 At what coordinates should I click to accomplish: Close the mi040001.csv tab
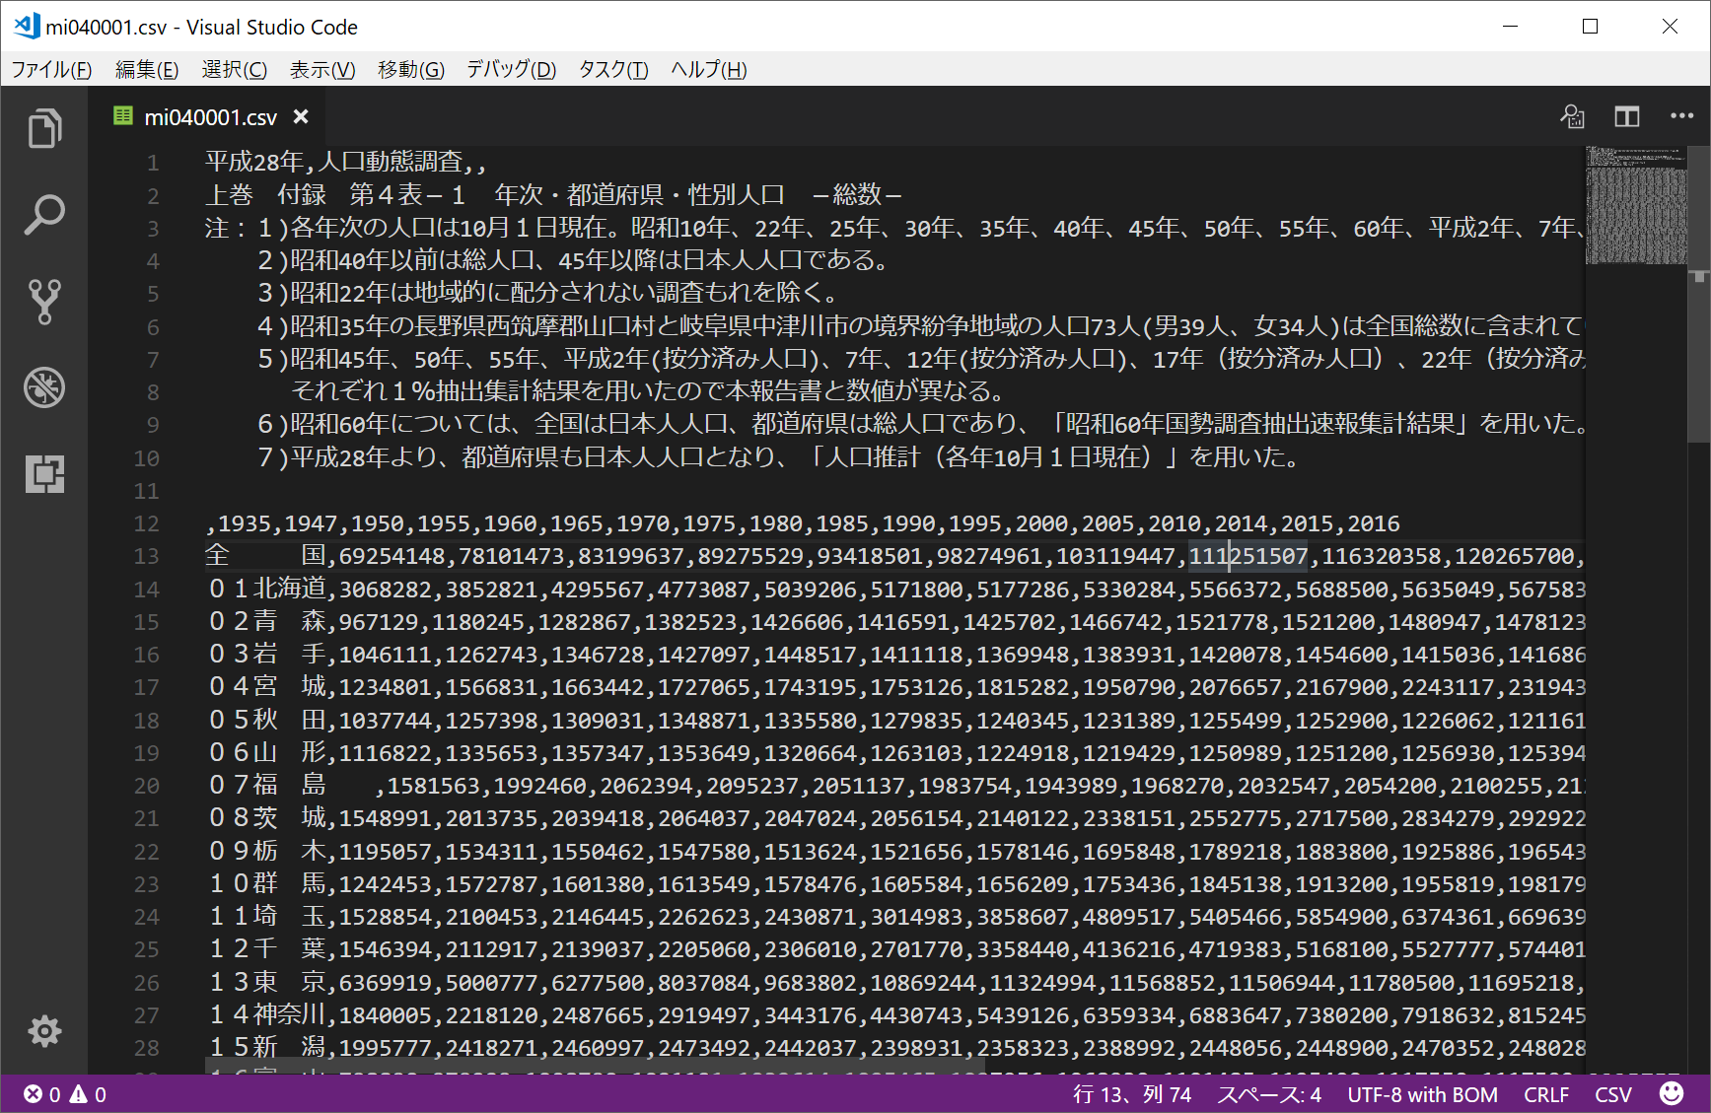click(x=301, y=117)
